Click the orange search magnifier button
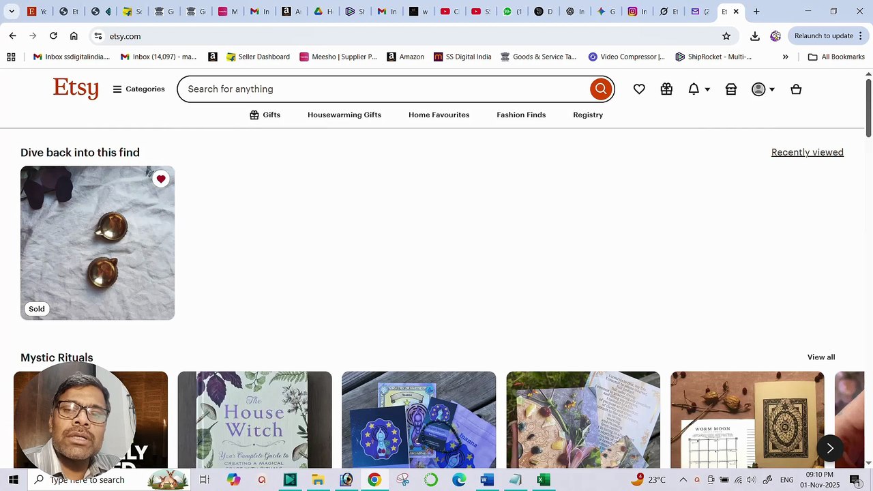Screen dimensions: 873x491 coord(601,89)
